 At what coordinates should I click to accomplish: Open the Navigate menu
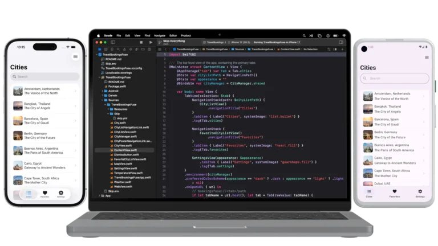click(x=160, y=36)
